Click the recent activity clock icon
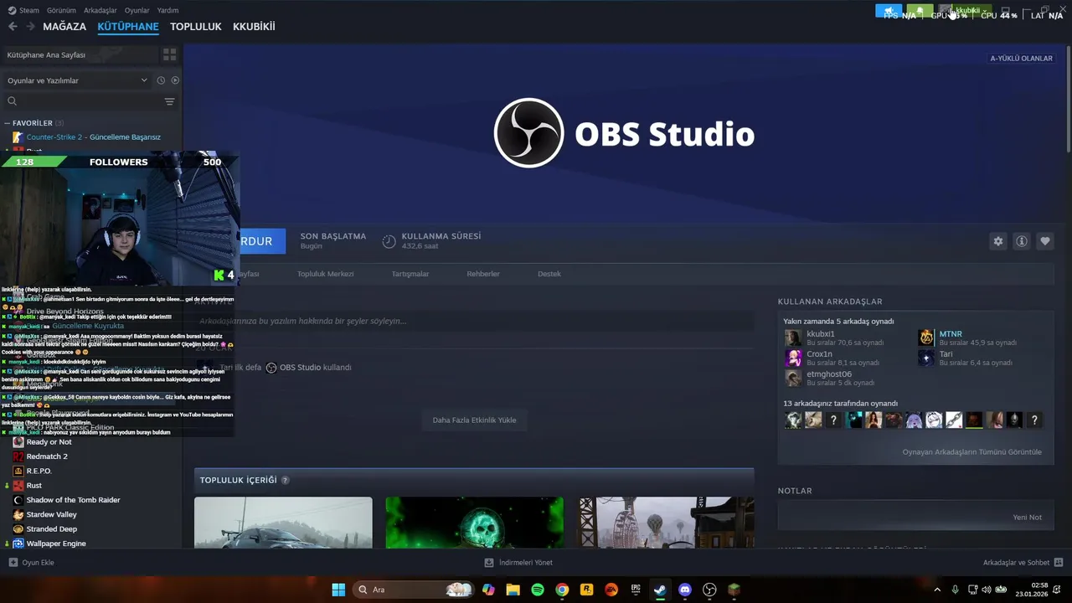Viewport: 1072px width, 603px height. [x=161, y=80]
